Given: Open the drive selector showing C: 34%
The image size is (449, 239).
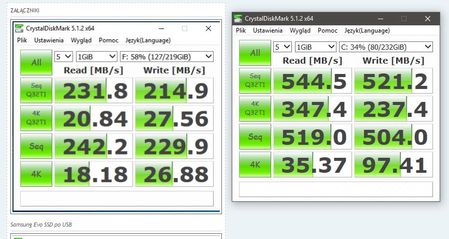Looking at the screenshot, I should (x=385, y=47).
